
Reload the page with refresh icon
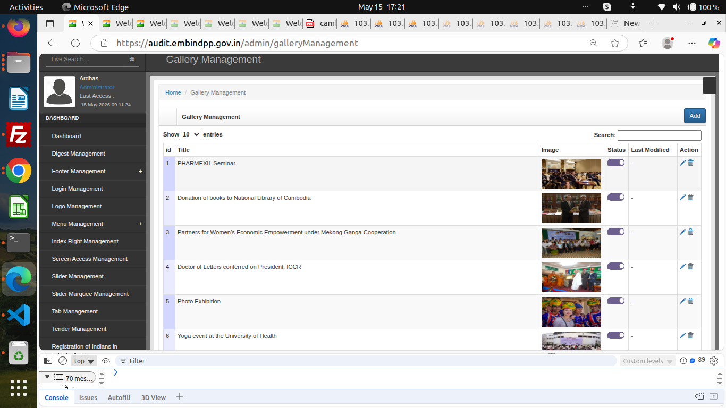click(x=75, y=43)
